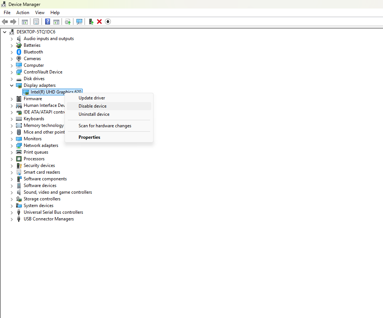
Task: Click the Processors category icon
Action: tap(19, 159)
